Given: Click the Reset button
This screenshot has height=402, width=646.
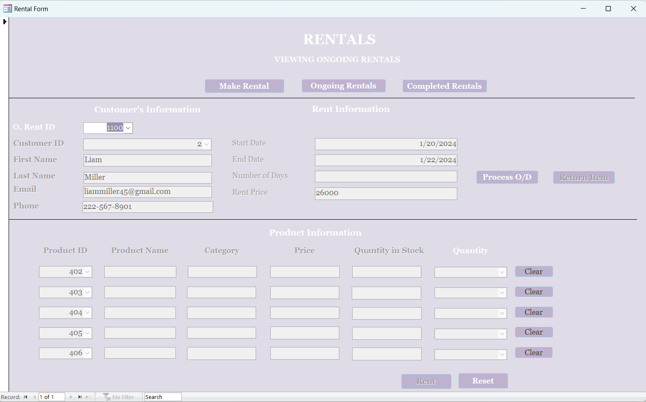Looking at the screenshot, I should click(483, 381).
